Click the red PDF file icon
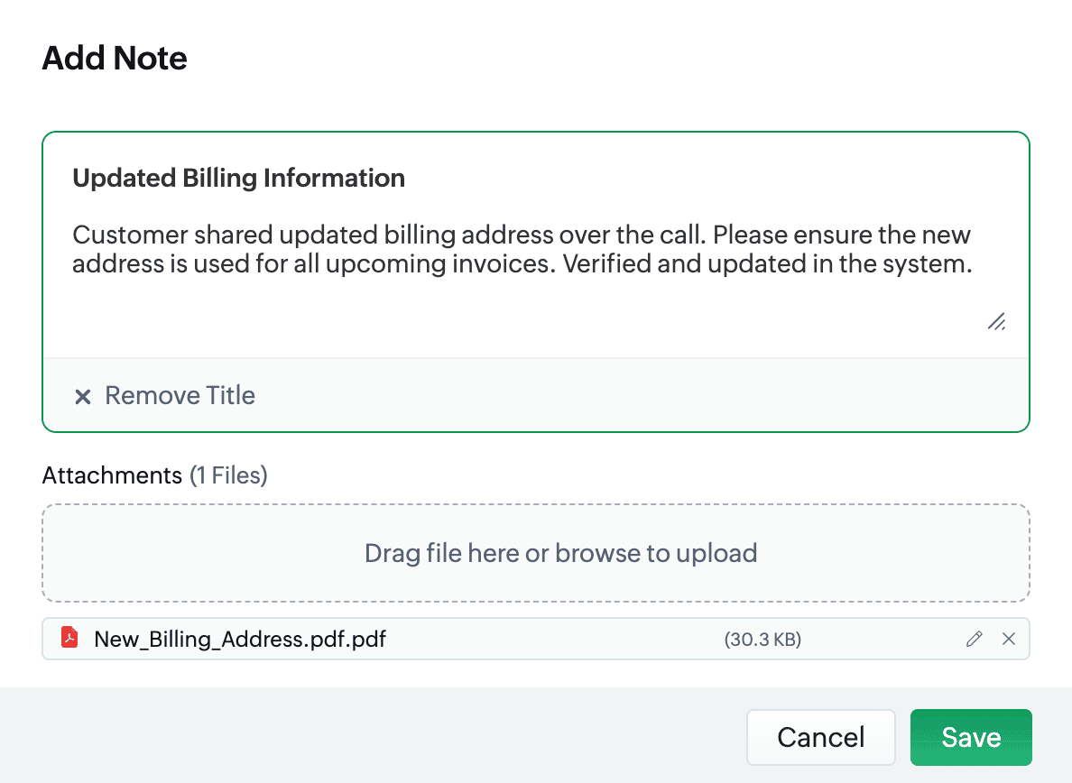Screen dimensions: 1072x783 (x=69, y=638)
